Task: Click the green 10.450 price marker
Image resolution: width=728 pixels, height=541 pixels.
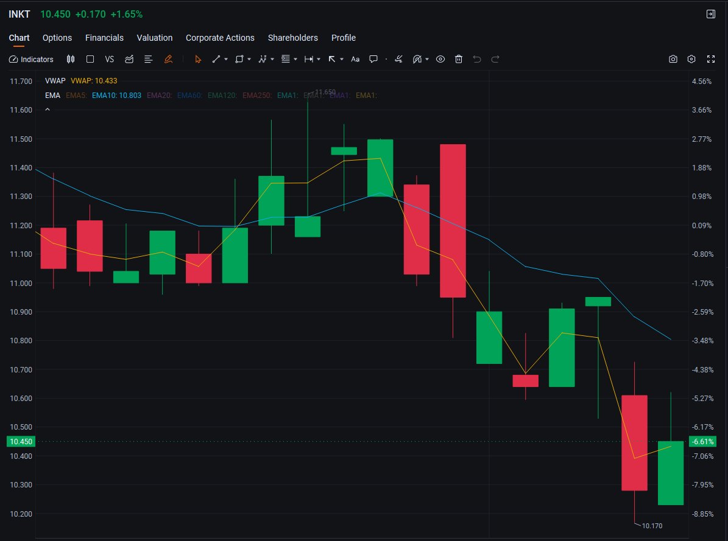Action: tap(21, 442)
